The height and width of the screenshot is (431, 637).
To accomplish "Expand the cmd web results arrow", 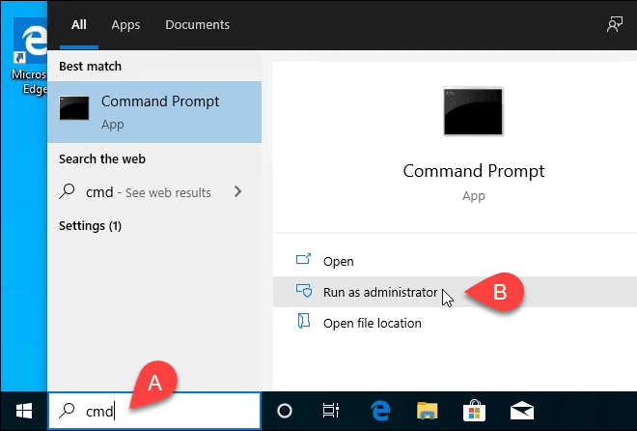I will click(237, 192).
